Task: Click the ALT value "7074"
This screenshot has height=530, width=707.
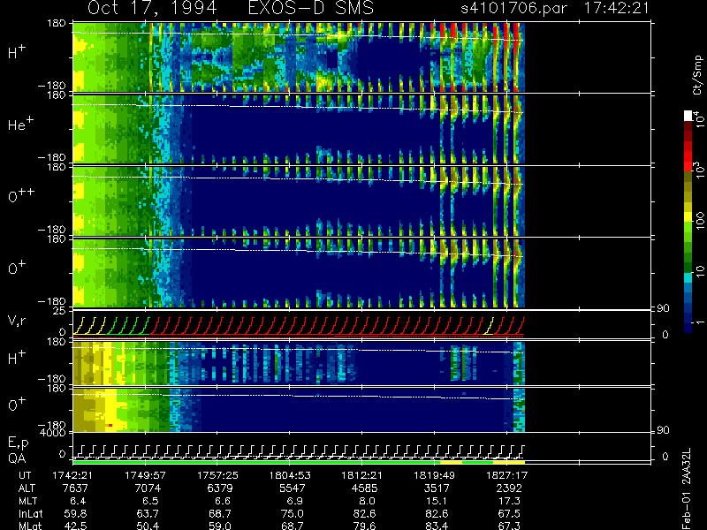Action: point(148,488)
